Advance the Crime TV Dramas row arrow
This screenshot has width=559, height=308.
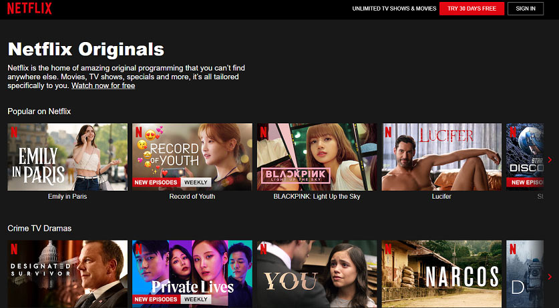(x=550, y=277)
